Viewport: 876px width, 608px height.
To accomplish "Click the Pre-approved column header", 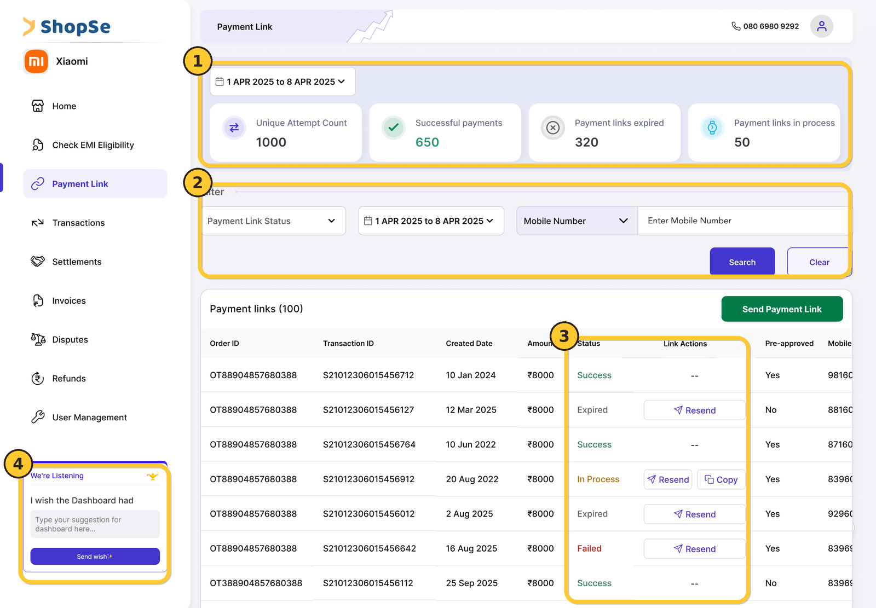I will (789, 343).
